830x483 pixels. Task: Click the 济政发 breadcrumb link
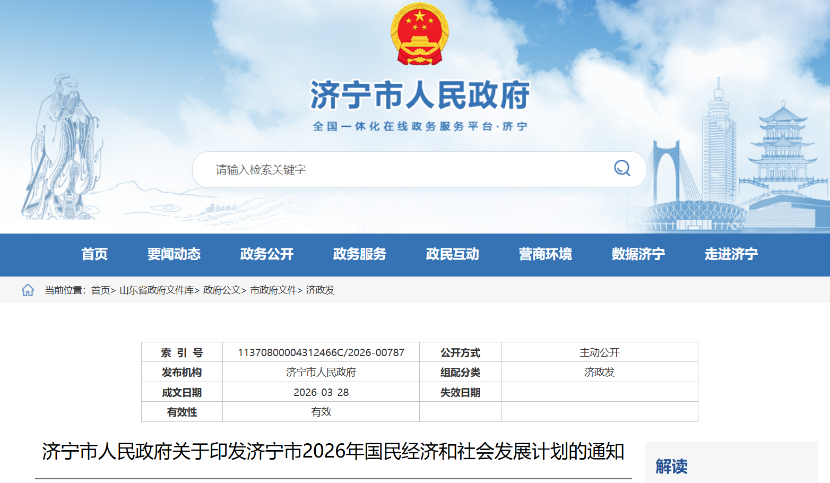[320, 290]
